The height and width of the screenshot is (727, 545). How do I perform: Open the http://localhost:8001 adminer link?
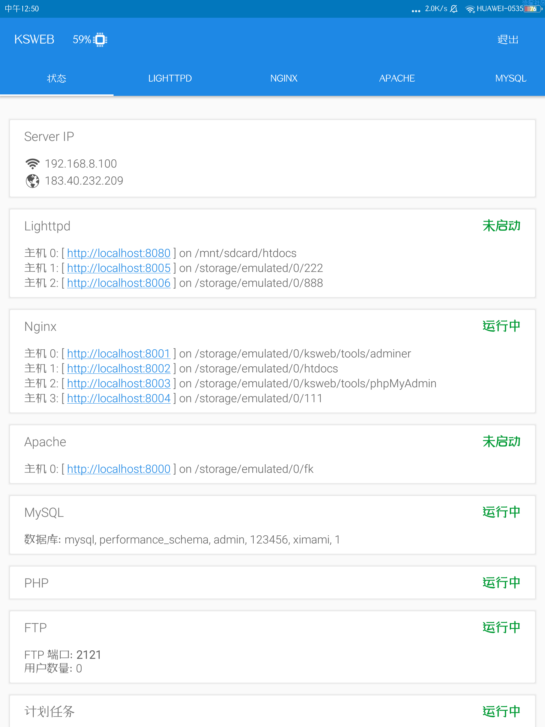(x=119, y=354)
